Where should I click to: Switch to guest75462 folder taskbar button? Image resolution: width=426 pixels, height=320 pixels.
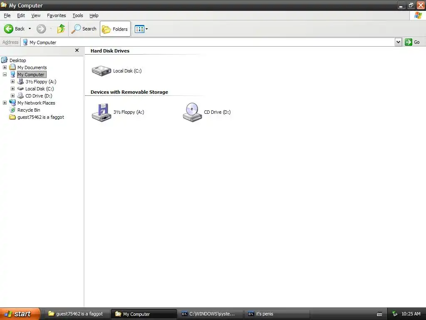(76, 314)
